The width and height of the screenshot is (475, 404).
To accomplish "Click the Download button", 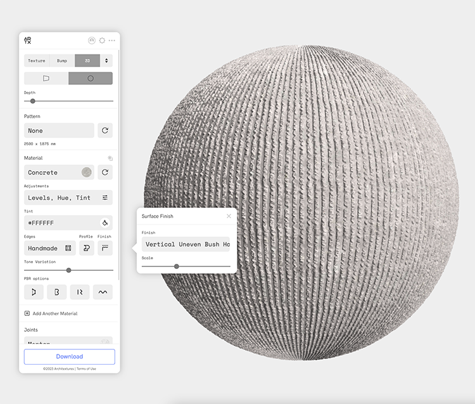I will [x=70, y=356].
